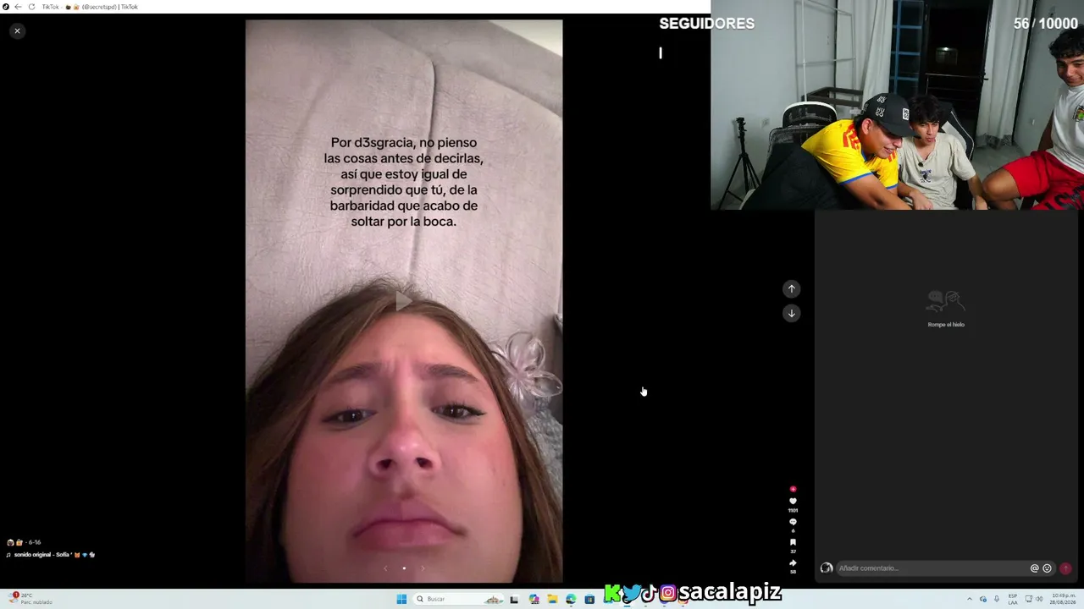Go to the previous video with up arrow
This screenshot has height=609, width=1084.
click(x=792, y=289)
